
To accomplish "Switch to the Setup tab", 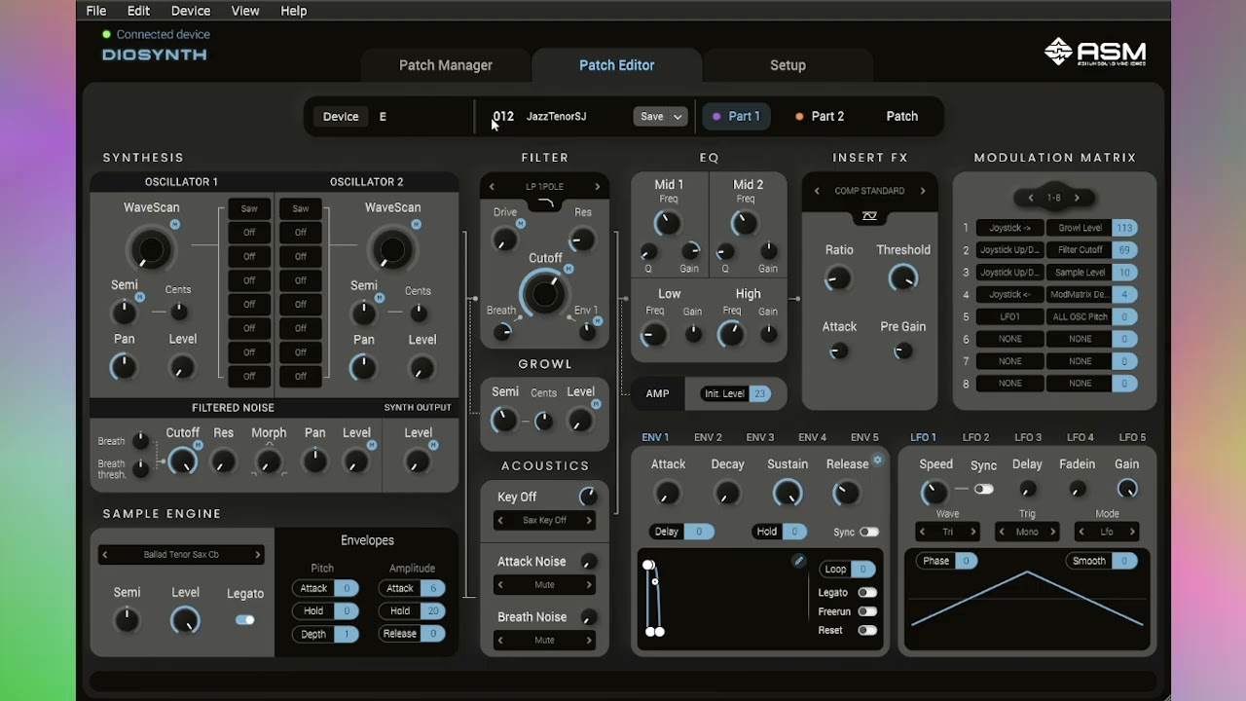I will coord(788,65).
